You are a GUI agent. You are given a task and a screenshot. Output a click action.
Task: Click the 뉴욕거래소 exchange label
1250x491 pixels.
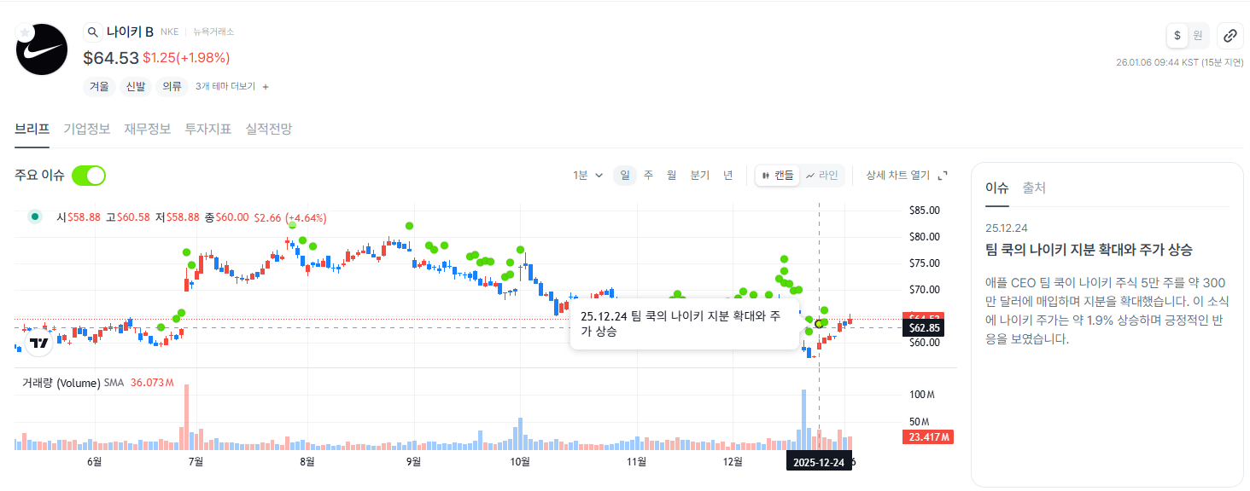(x=213, y=32)
